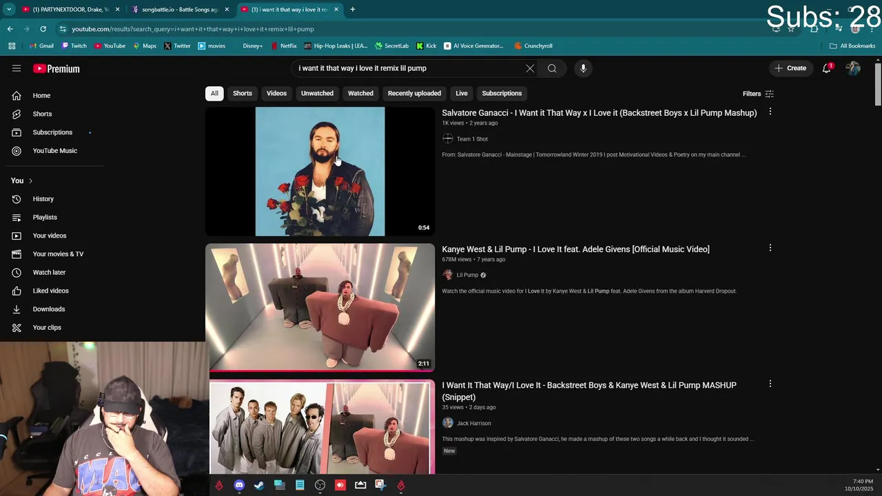Select the Videos filter chip
This screenshot has height=496, width=882.
coord(276,93)
